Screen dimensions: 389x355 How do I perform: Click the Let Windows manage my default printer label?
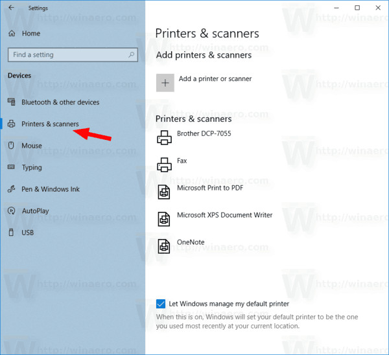click(229, 304)
